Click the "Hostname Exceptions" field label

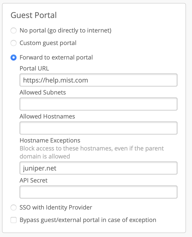tap(50, 140)
